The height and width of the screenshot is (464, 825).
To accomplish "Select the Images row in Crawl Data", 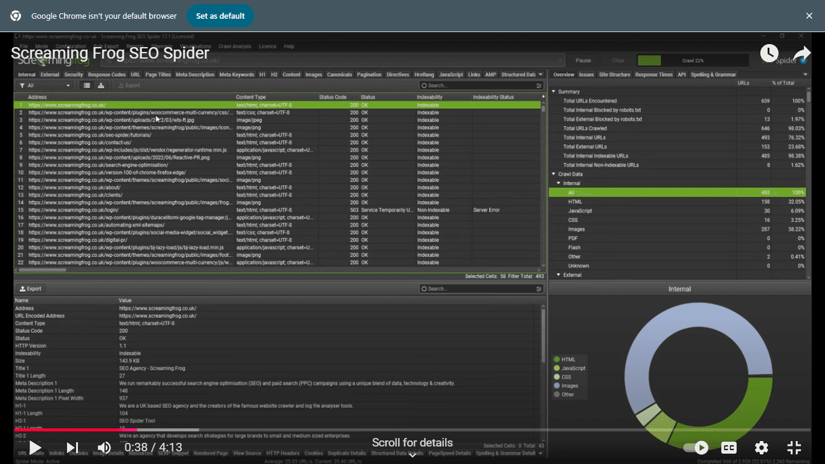I will (677, 230).
